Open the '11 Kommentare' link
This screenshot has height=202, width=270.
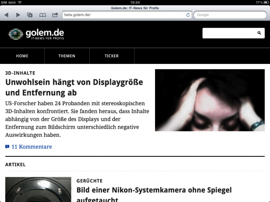point(32,147)
